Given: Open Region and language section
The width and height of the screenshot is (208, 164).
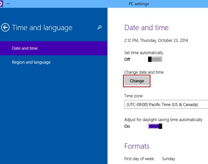Looking at the screenshot, I should tap(54, 62).
